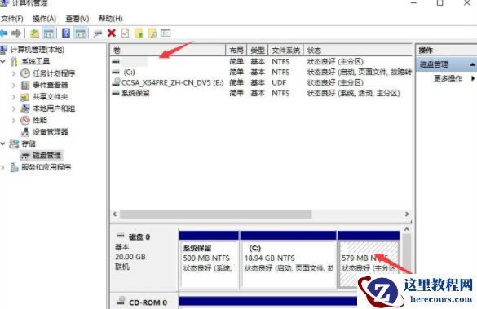The height and width of the screenshot is (309, 477).
Task: Open the 查看(V) menu
Action: (x=77, y=19)
